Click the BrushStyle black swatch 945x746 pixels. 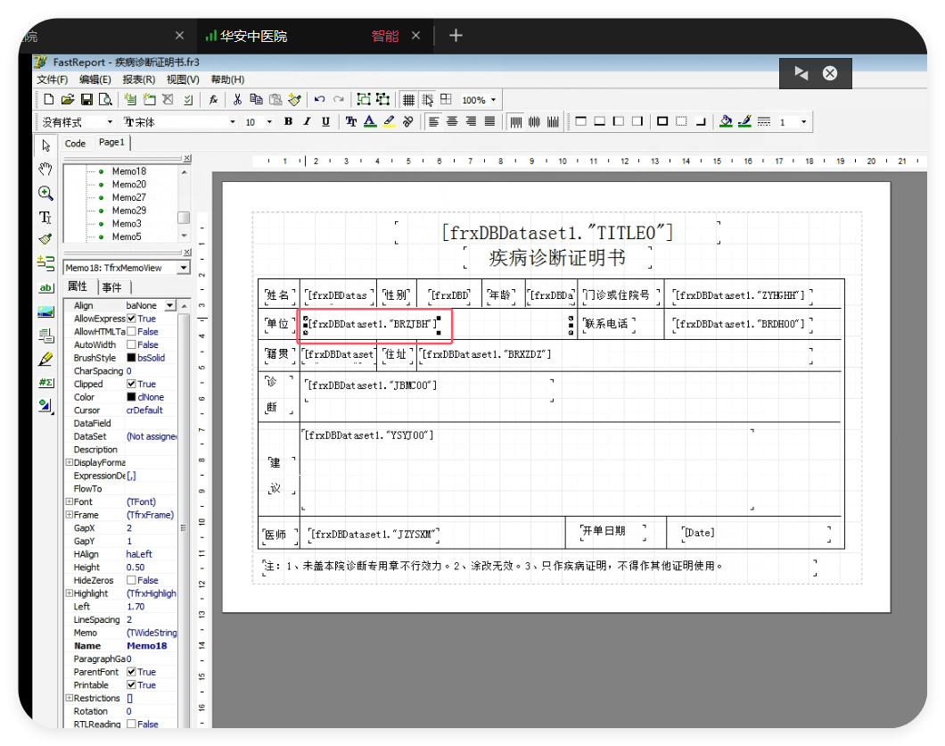(131, 358)
